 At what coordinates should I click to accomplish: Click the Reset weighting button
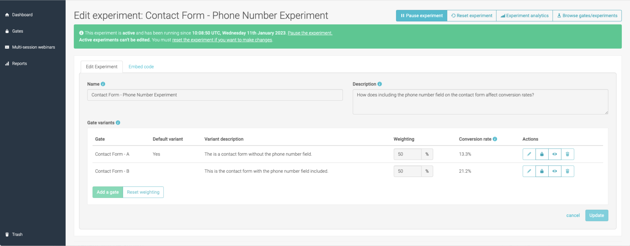(x=143, y=192)
